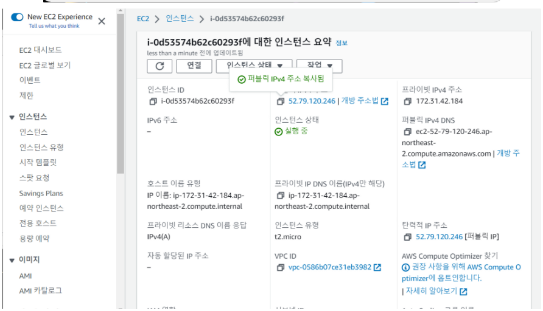Viewport: 543px width, 311px height.
Task: Open 개방 주소법 link beside public IPv4
Action: [x=360, y=101]
